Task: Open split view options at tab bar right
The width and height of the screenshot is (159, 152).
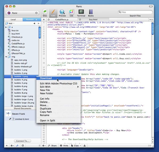Action: 151,19
